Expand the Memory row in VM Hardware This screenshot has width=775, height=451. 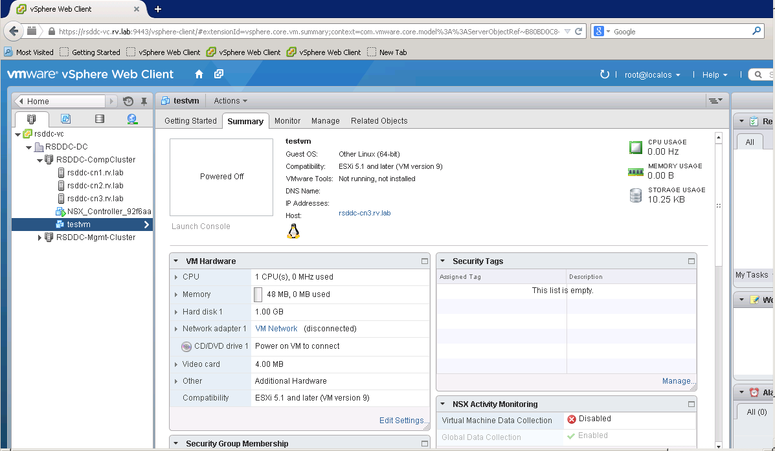coord(177,294)
